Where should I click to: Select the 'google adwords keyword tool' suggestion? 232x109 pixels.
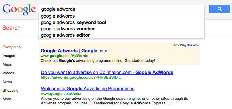(122, 23)
